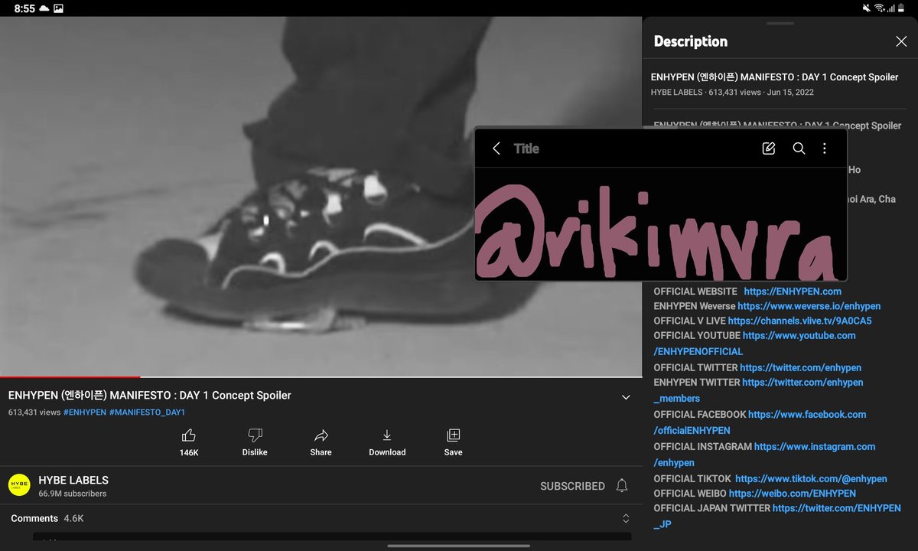Open https://ENHYPEN.com official website link

click(x=793, y=291)
